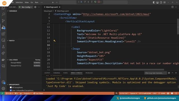
Task: Stop the debug session
Action: click(x=99, y=2)
